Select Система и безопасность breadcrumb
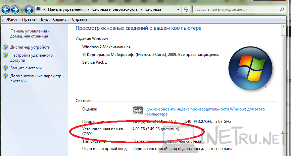 point(115,9)
